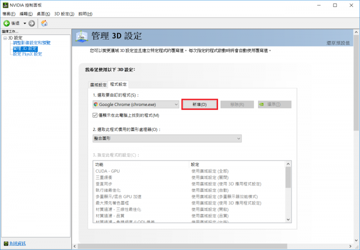Click the settings list scroll-down arrow
Image resolution: width=360 pixels, height=250 pixels.
288,219
